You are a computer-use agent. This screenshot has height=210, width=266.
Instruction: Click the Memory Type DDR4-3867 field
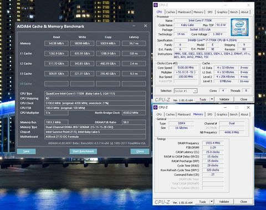(x=95, y=127)
